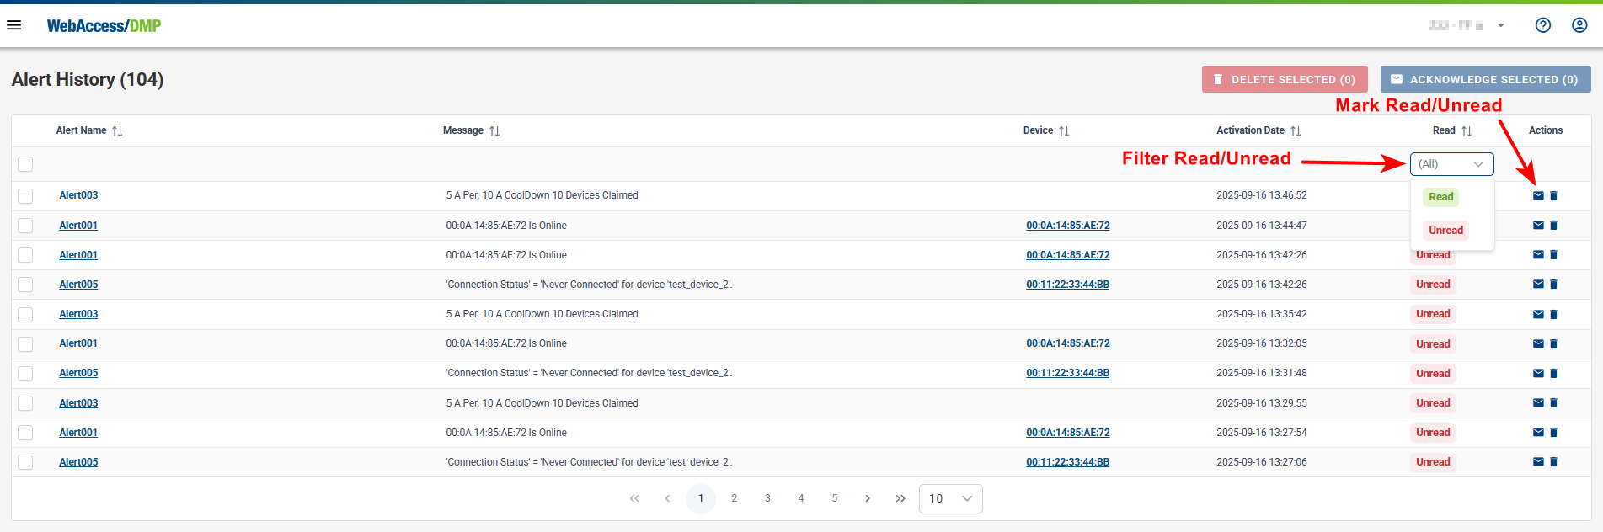Viewport: 1603px width, 532px height.
Task: Delete the last Alert005 row via trash icon
Action: pos(1553,462)
